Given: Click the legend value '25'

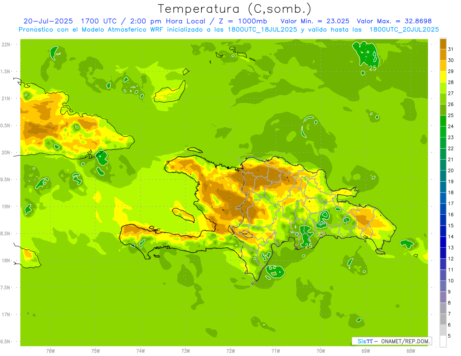Looking at the screenshot, I should pyautogui.click(x=451, y=115).
